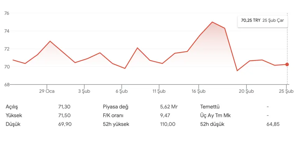Click the 76 label on the price axis

(x=7, y=13)
